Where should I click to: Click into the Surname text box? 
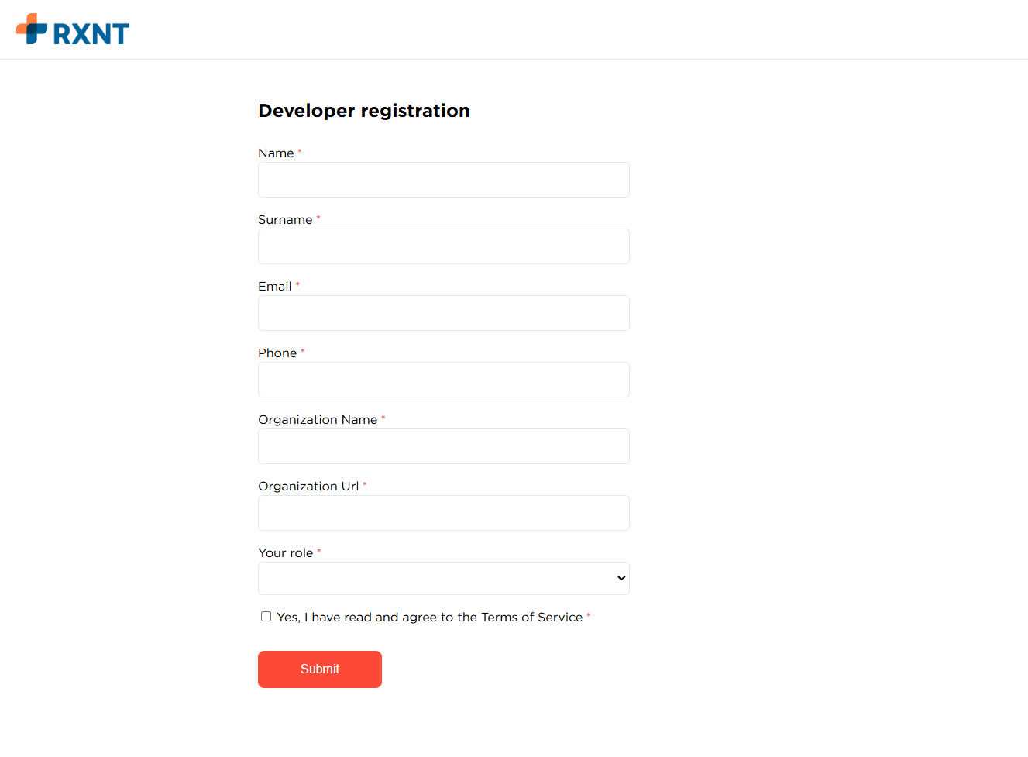[443, 246]
